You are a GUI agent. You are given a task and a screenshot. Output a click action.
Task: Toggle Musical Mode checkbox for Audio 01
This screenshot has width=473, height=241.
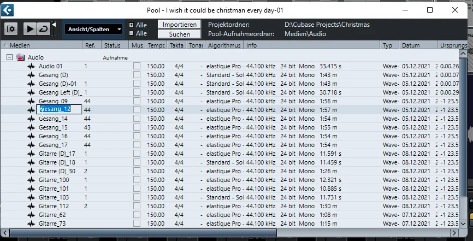(137, 66)
